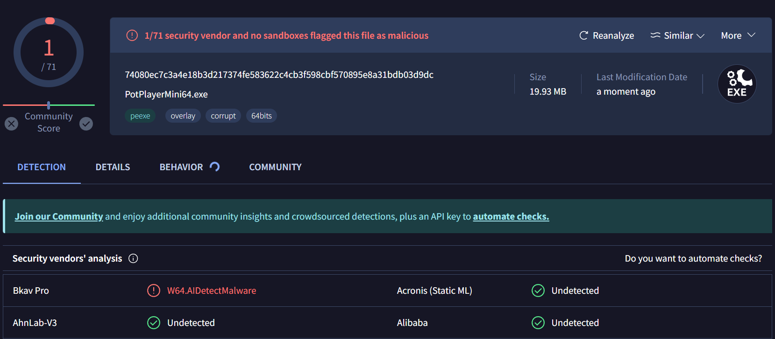Open the Similar approximate-equals icon
The height and width of the screenshot is (339, 775).
(655, 35)
